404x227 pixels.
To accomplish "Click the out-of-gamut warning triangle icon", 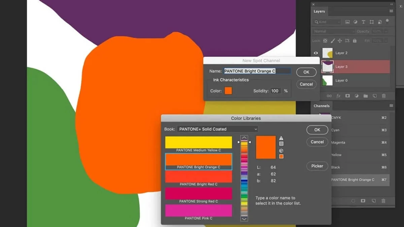I will point(281,138).
